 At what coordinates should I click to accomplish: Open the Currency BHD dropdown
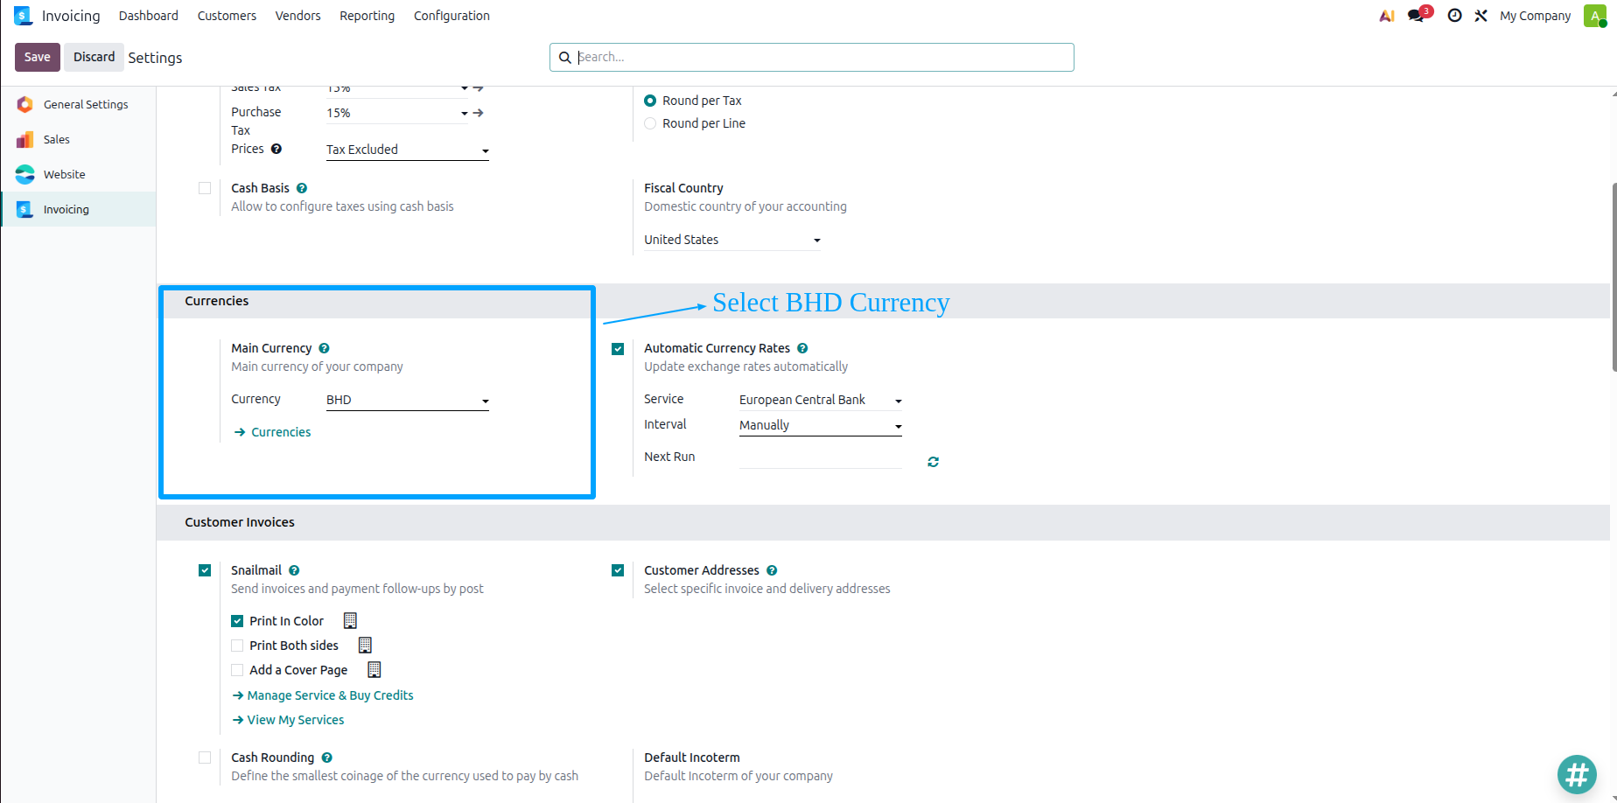[408, 400]
